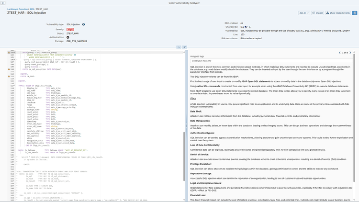This screenshot has width=359, height=202.
Task: Pin the header with the pin icon
Action: coord(184,47)
